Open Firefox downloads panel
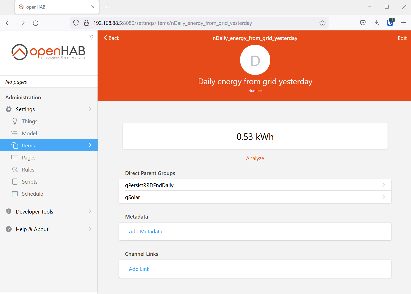 [376, 23]
